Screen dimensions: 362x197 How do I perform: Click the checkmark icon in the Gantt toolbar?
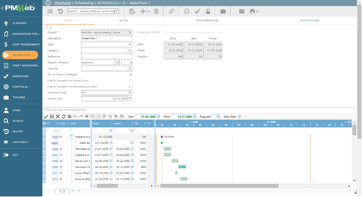(46, 117)
